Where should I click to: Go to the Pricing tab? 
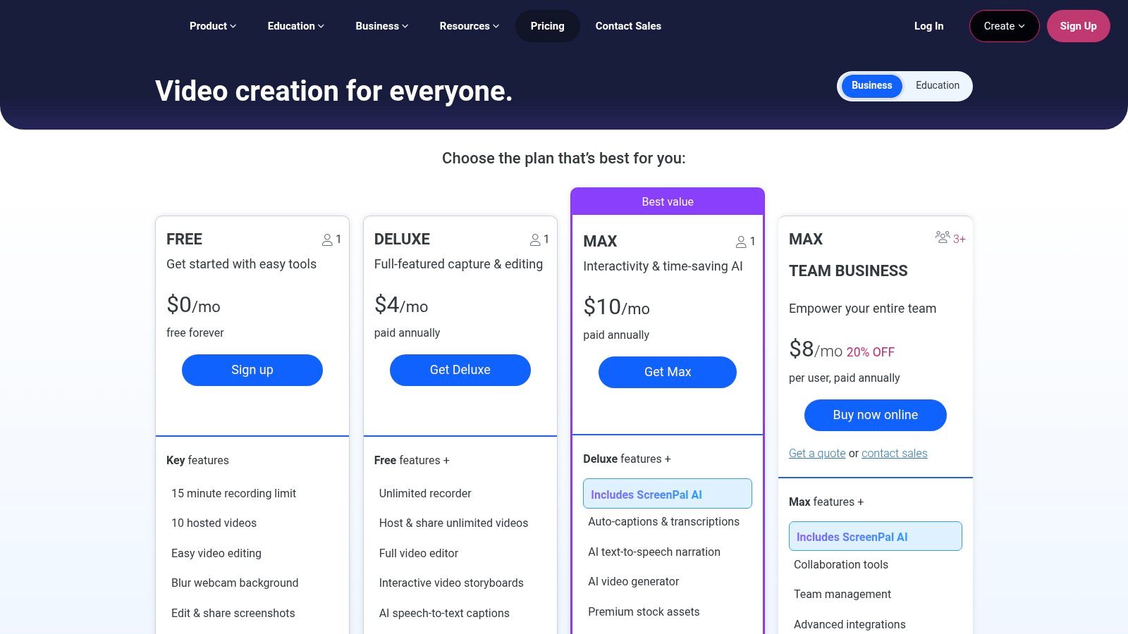click(547, 26)
